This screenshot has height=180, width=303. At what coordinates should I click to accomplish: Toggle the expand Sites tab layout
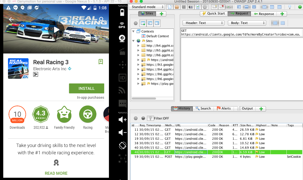[239, 7]
